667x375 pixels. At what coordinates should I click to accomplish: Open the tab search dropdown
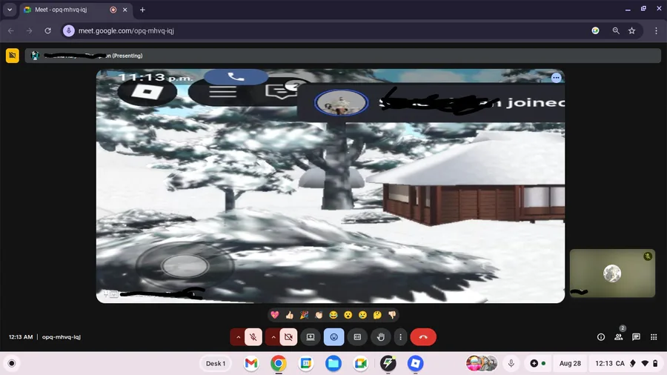click(10, 10)
